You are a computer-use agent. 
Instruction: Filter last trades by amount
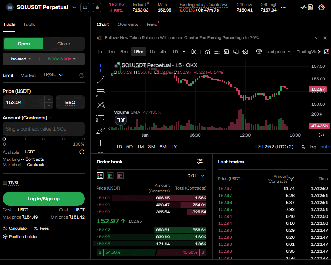291,179
